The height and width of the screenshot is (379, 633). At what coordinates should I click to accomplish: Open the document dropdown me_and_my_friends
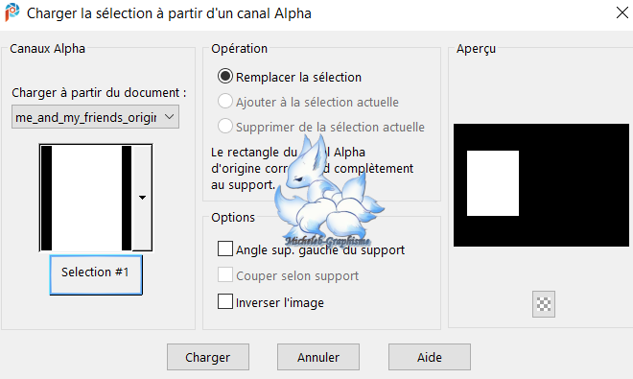point(95,117)
